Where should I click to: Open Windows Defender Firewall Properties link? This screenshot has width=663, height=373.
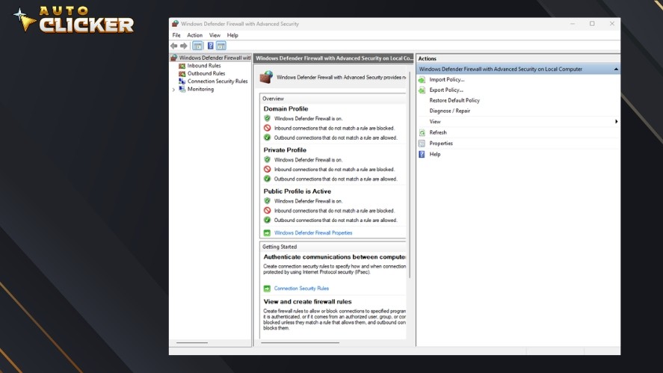pyautogui.click(x=313, y=233)
